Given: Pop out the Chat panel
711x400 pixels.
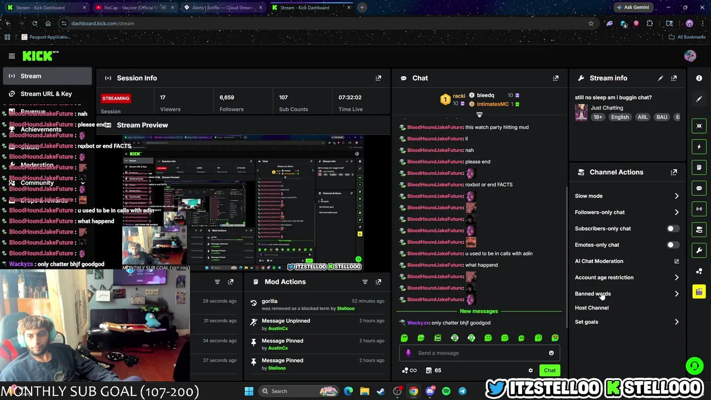Looking at the screenshot, I should 555,78.
